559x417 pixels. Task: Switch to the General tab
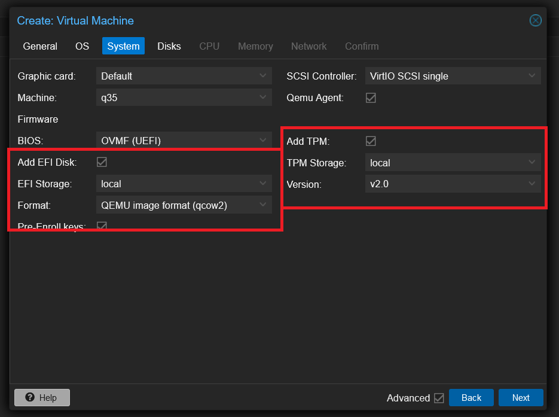pyautogui.click(x=40, y=46)
